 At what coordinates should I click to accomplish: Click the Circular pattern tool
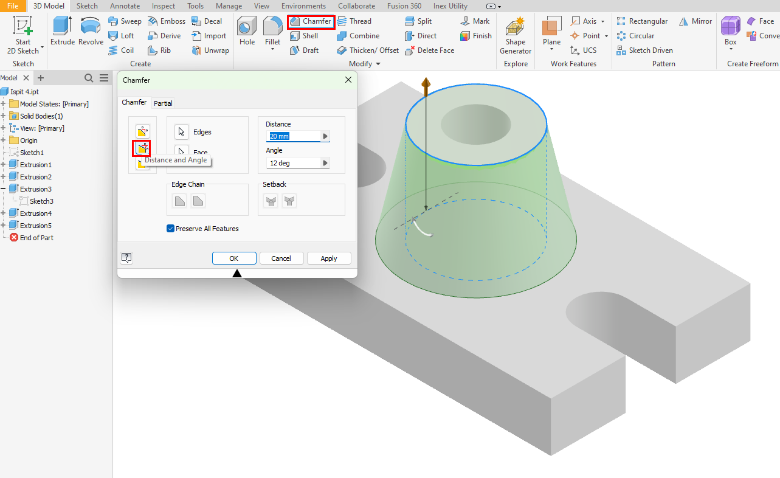tap(635, 36)
